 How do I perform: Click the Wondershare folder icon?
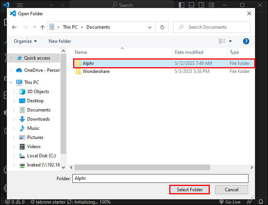pyautogui.click(x=78, y=71)
